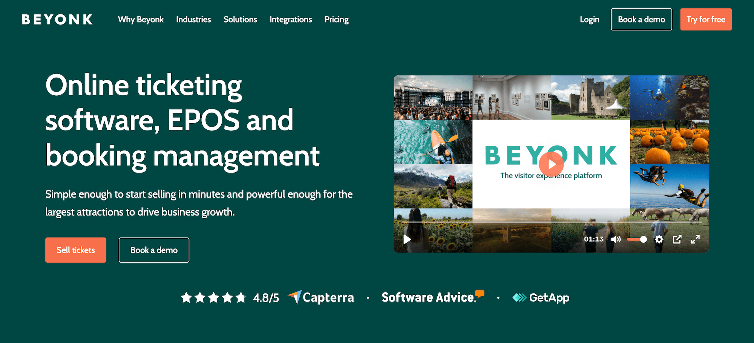This screenshot has width=754, height=343.
Task: Click the pumpkin field thumbnail in the video
Action: 669,142
